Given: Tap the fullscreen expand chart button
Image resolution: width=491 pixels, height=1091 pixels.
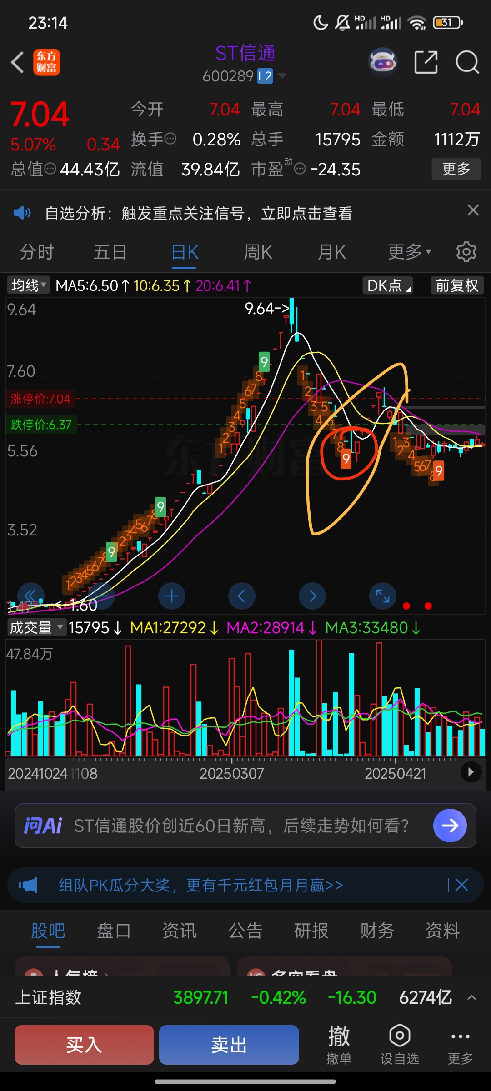Looking at the screenshot, I should click(x=383, y=596).
